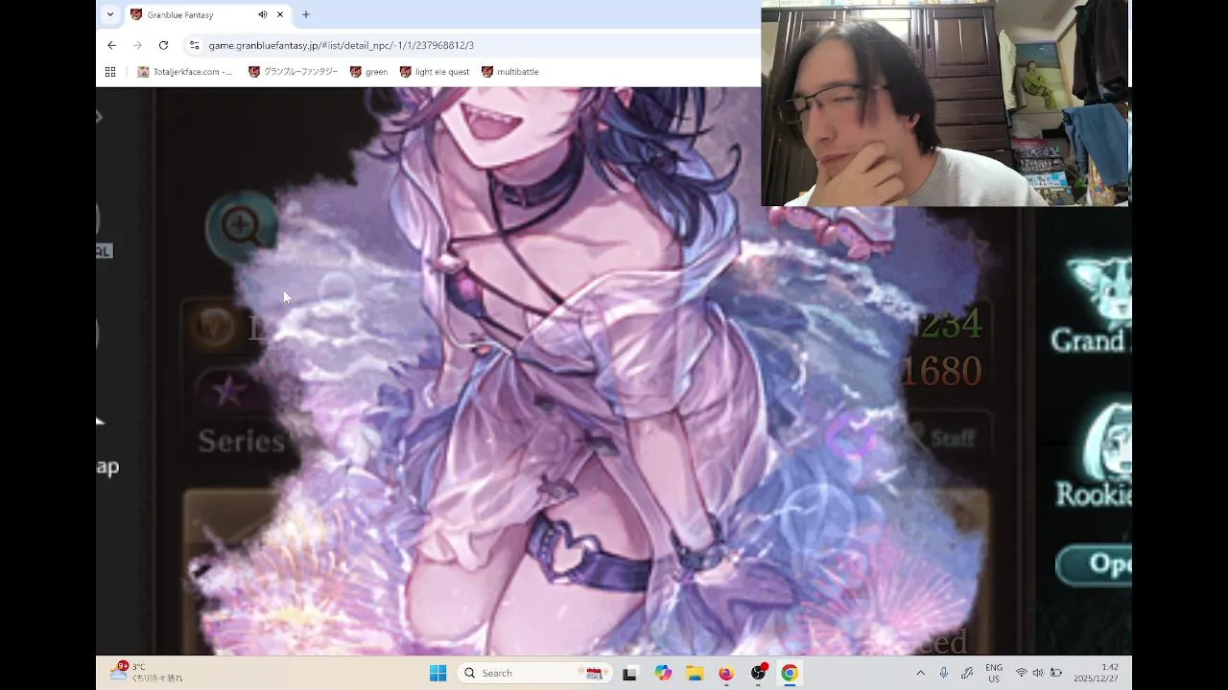Open File Explorer from the taskbar

pyautogui.click(x=694, y=673)
